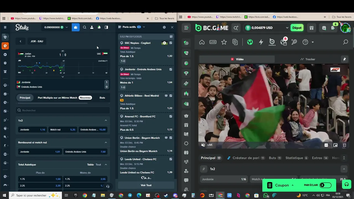Collapse Total Asiatique market
Viewport: 354px width, 199px height.
(x=106, y=165)
